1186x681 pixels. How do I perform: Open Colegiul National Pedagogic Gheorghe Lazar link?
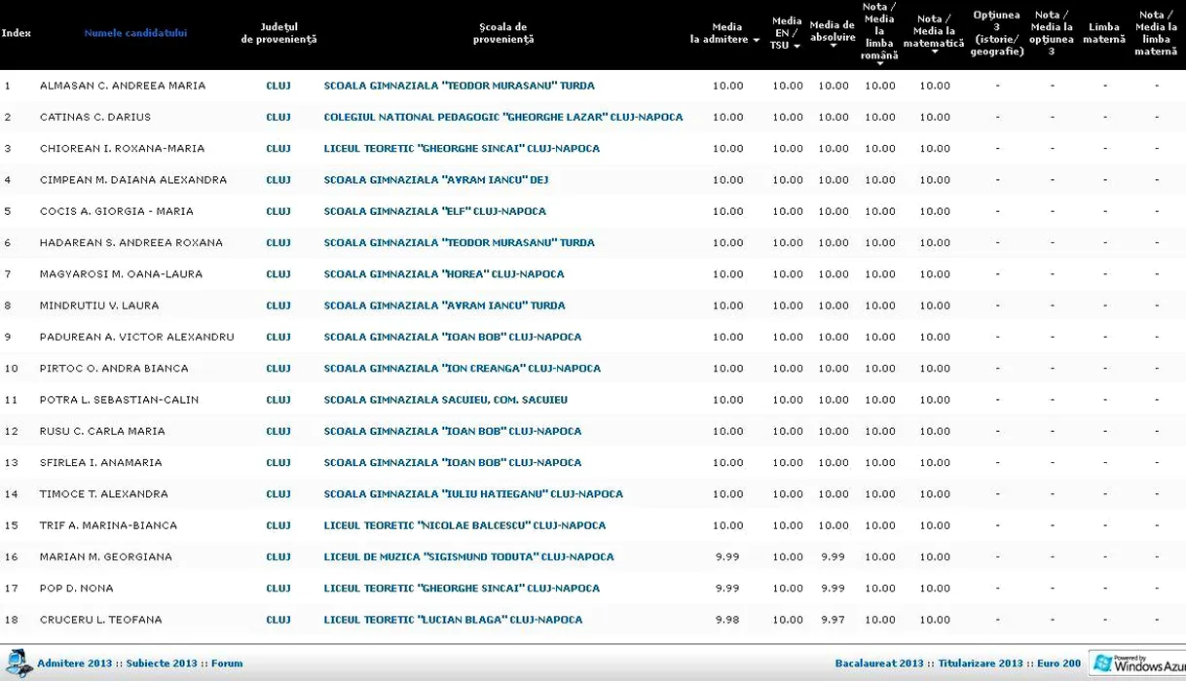502,117
